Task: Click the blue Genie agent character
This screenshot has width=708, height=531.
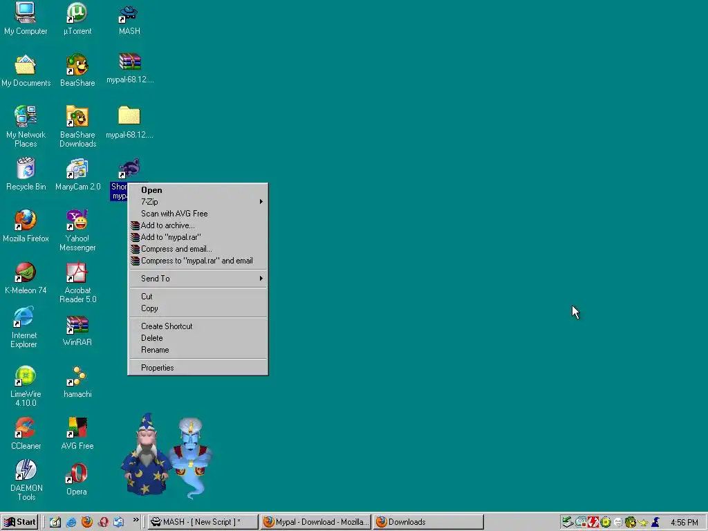Action: pos(192,457)
